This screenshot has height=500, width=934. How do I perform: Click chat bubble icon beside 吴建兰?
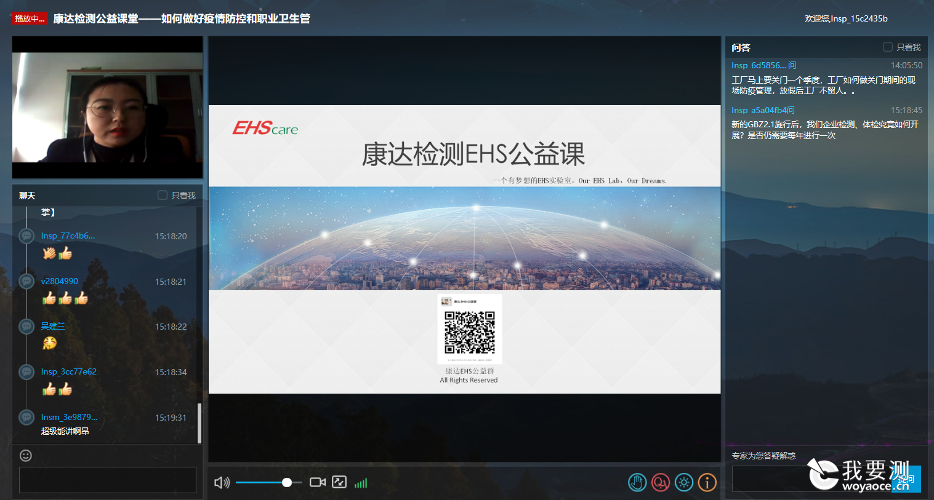tap(26, 327)
